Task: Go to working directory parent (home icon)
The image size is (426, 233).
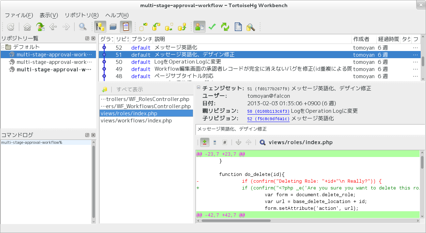Action: 27,27
